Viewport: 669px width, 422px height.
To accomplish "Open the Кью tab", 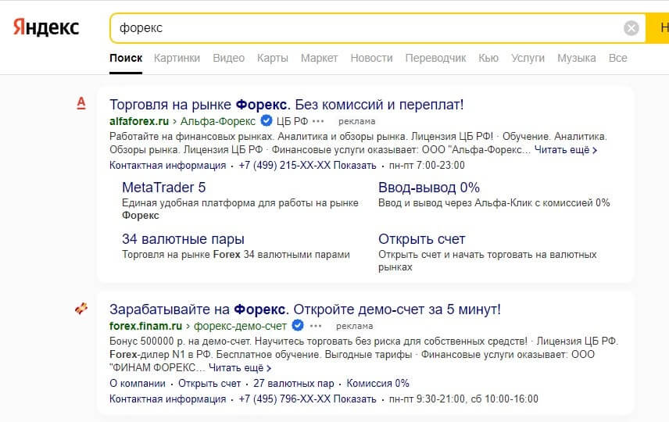I will click(x=488, y=58).
